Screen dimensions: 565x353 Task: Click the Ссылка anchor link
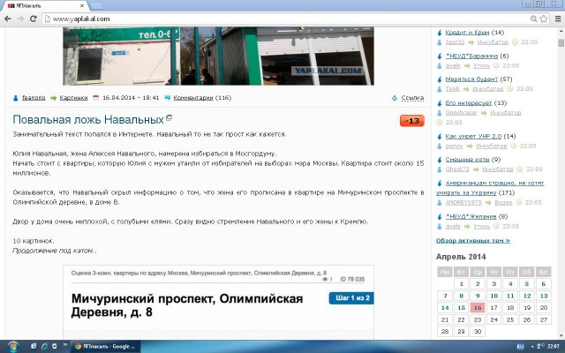(x=412, y=98)
